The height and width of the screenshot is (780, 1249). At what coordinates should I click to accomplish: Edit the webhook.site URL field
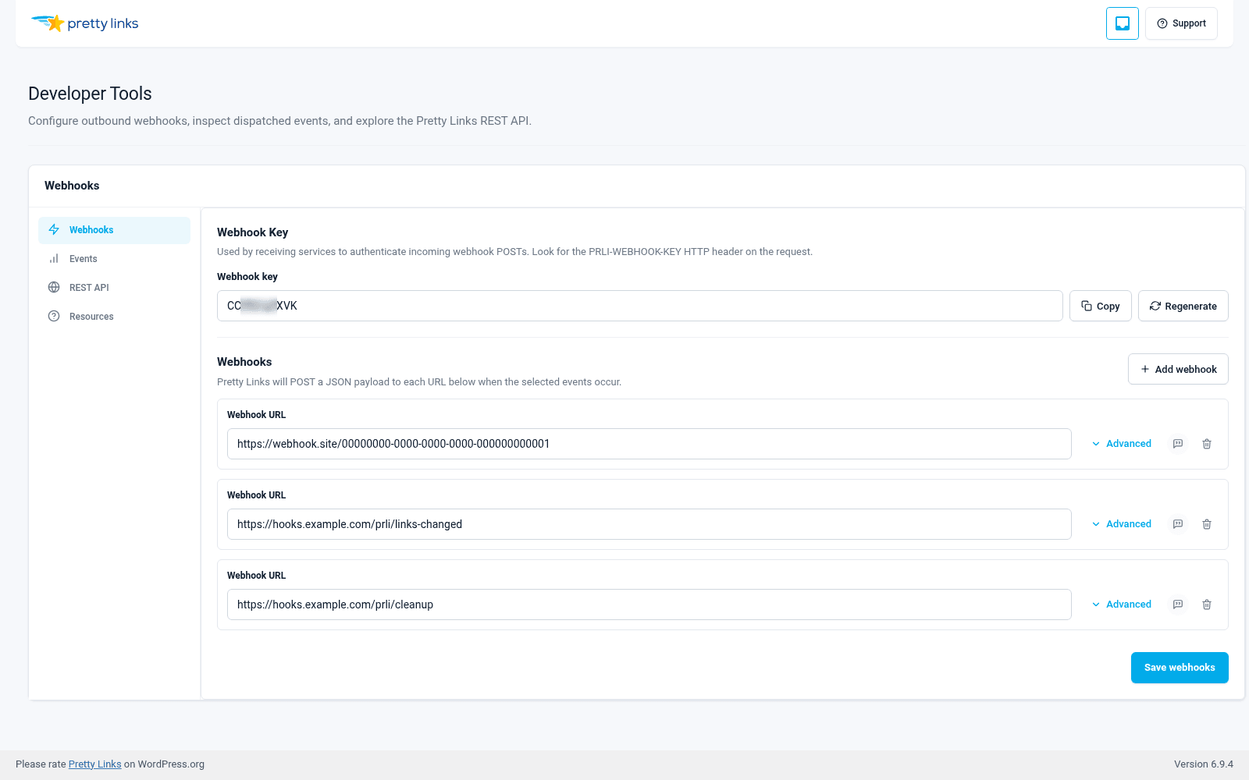click(649, 444)
